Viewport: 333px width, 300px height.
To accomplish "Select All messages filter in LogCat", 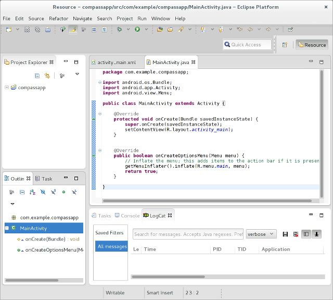I will click(111, 246).
